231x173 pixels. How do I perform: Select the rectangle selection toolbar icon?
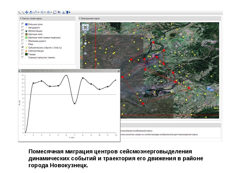(x=55, y=12)
